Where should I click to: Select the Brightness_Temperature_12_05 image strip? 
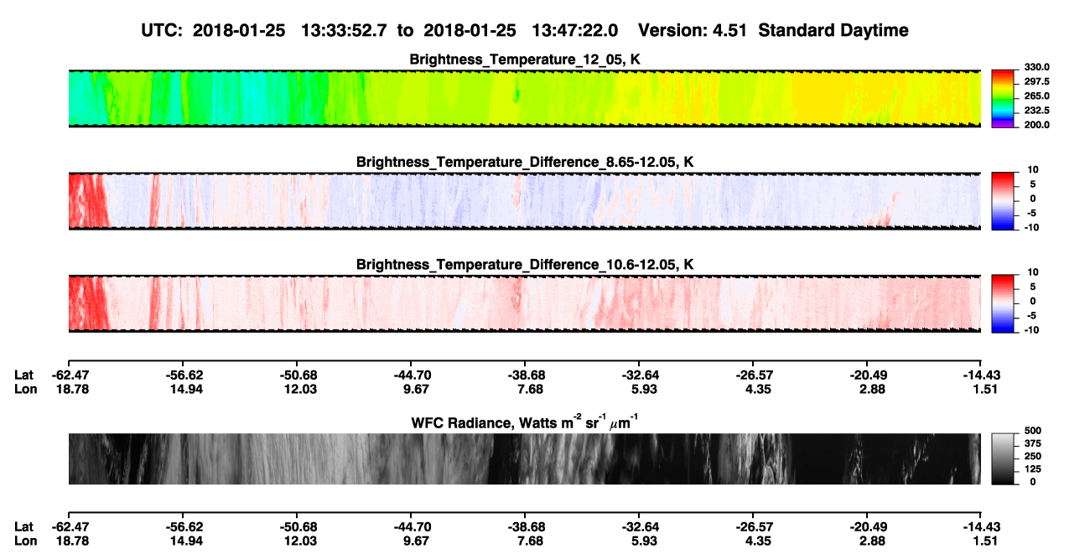[x=524, y=98]
